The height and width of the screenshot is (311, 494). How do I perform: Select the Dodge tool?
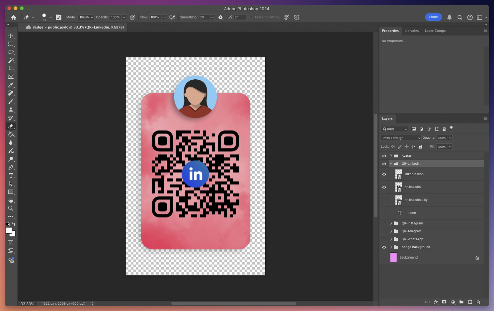[11, 159]
